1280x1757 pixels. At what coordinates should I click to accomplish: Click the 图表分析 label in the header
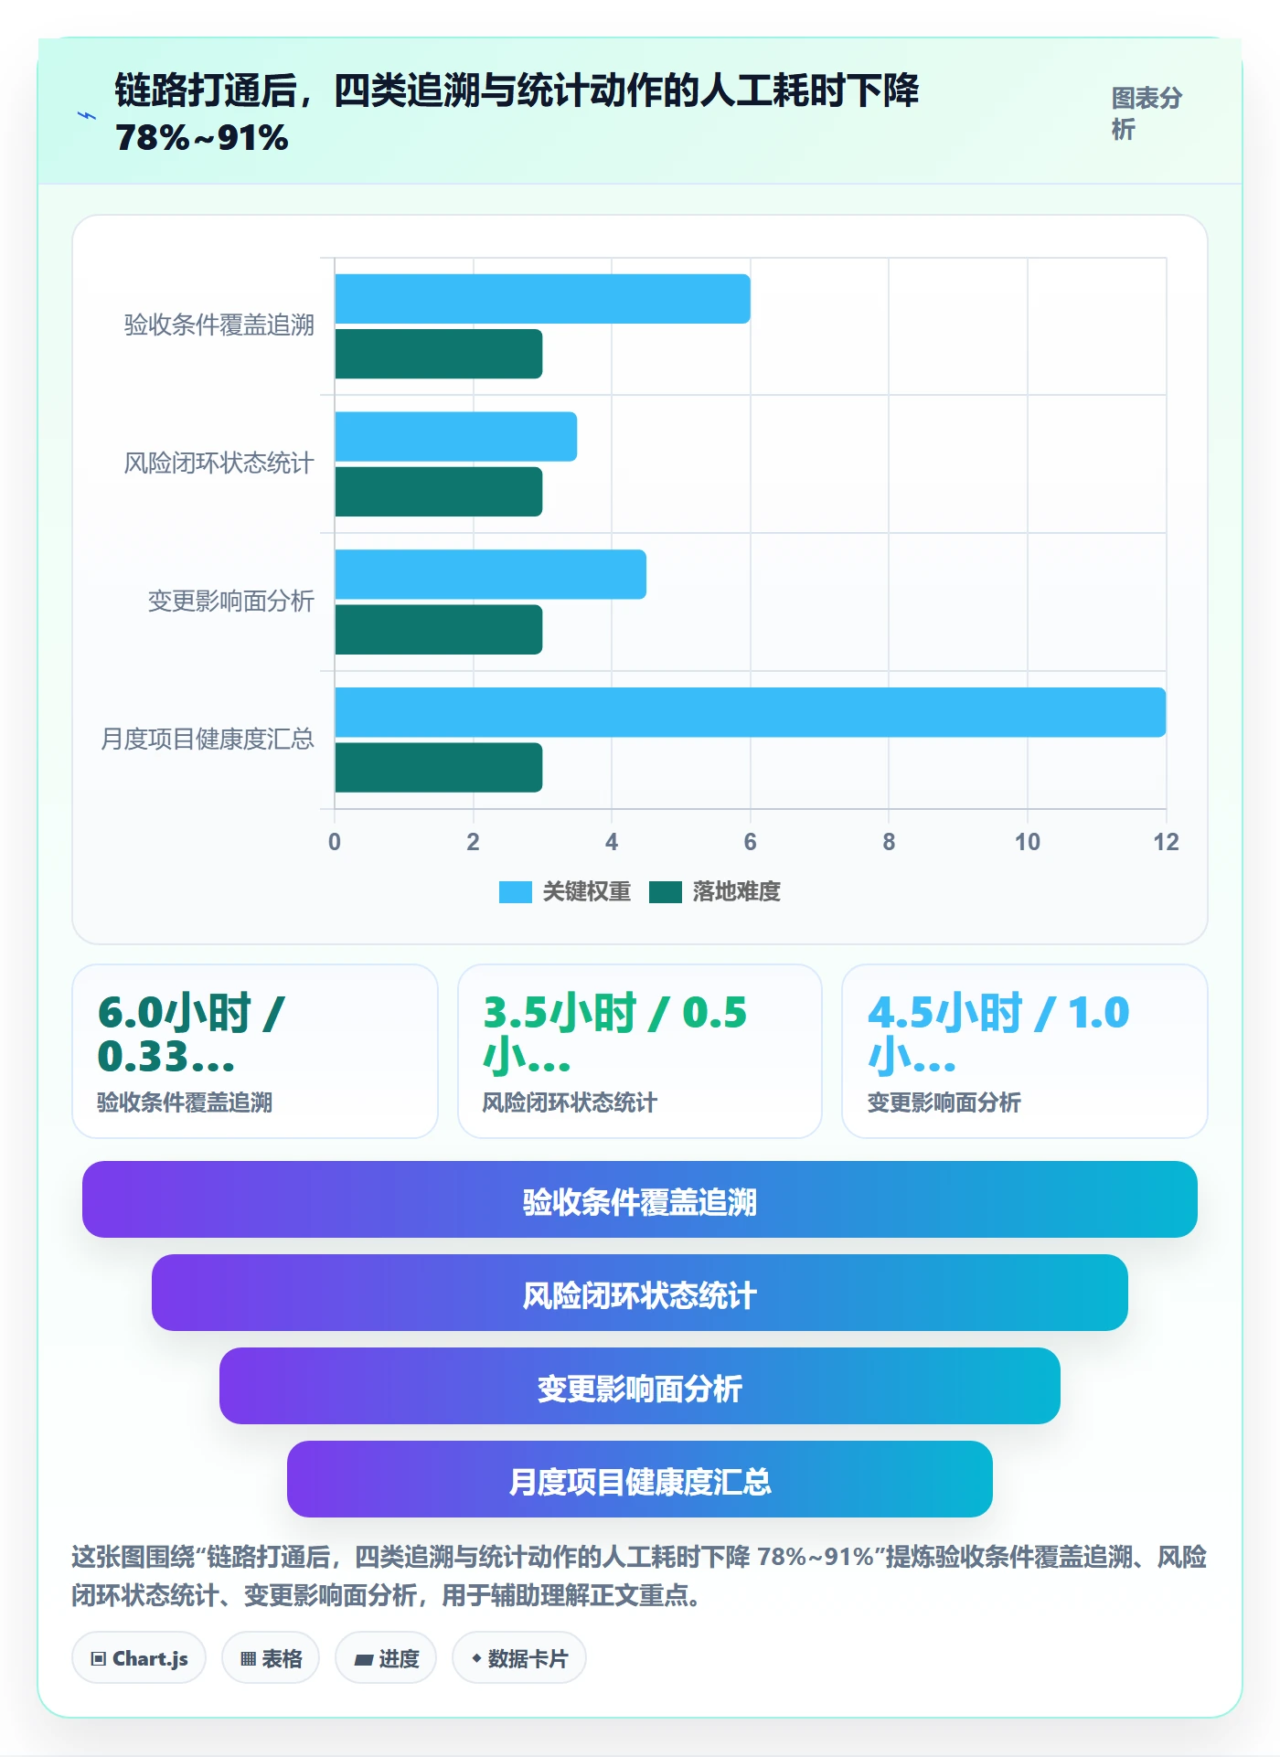point(1147,113)
